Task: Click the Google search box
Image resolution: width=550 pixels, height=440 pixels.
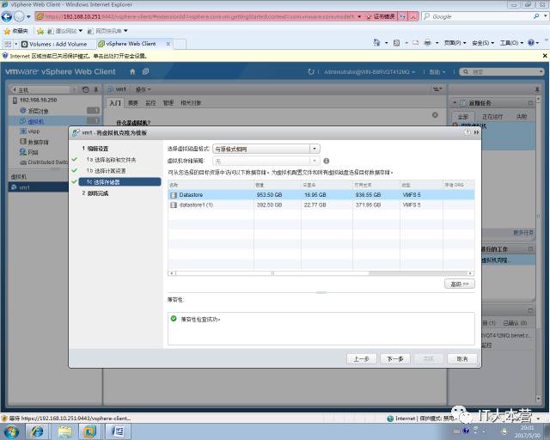Action: tap(481, 16)
